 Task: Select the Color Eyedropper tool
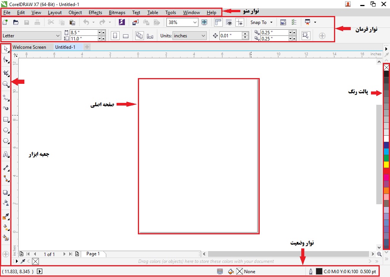[6, 216]
